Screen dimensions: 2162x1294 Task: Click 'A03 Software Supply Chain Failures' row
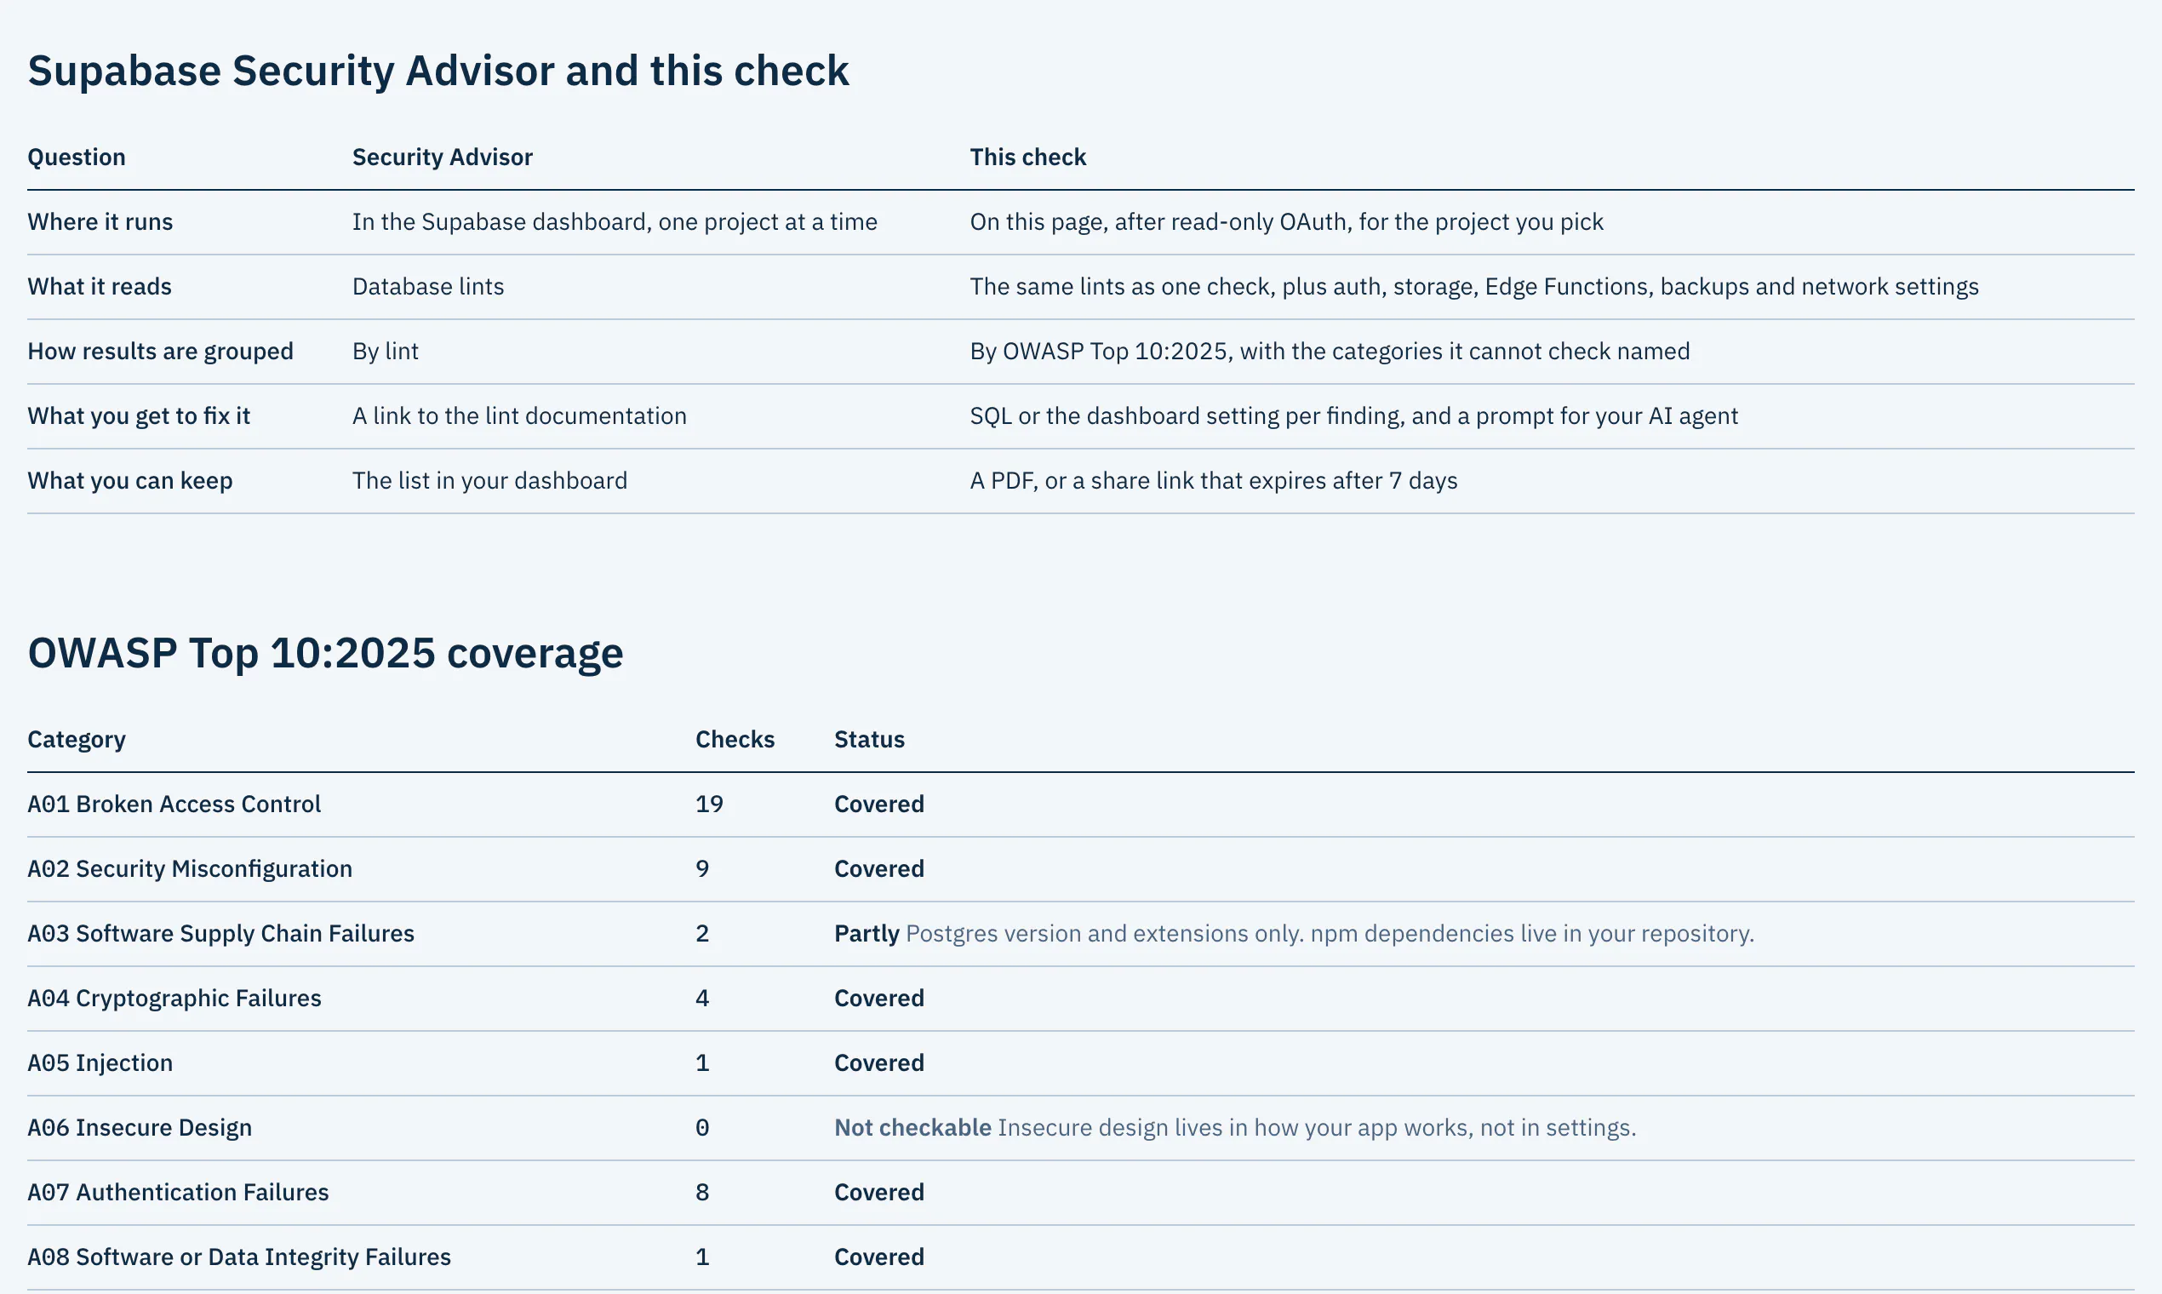click(x=1081, y=934)
